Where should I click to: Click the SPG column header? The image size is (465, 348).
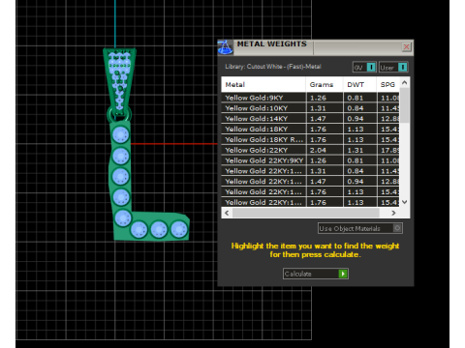pyautogui.click(x=388, y=84)
